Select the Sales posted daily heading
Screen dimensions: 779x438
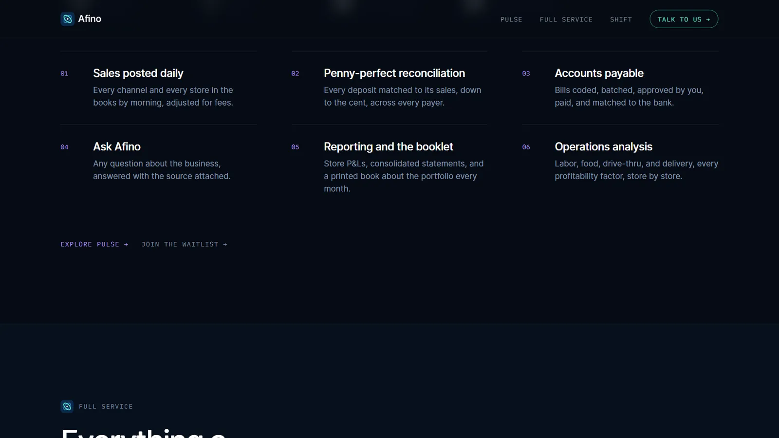(x=138, y=73)
